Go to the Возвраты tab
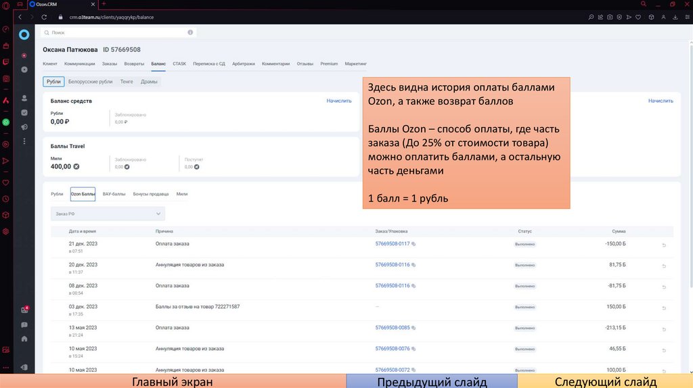693x388 pixels. 134,64
